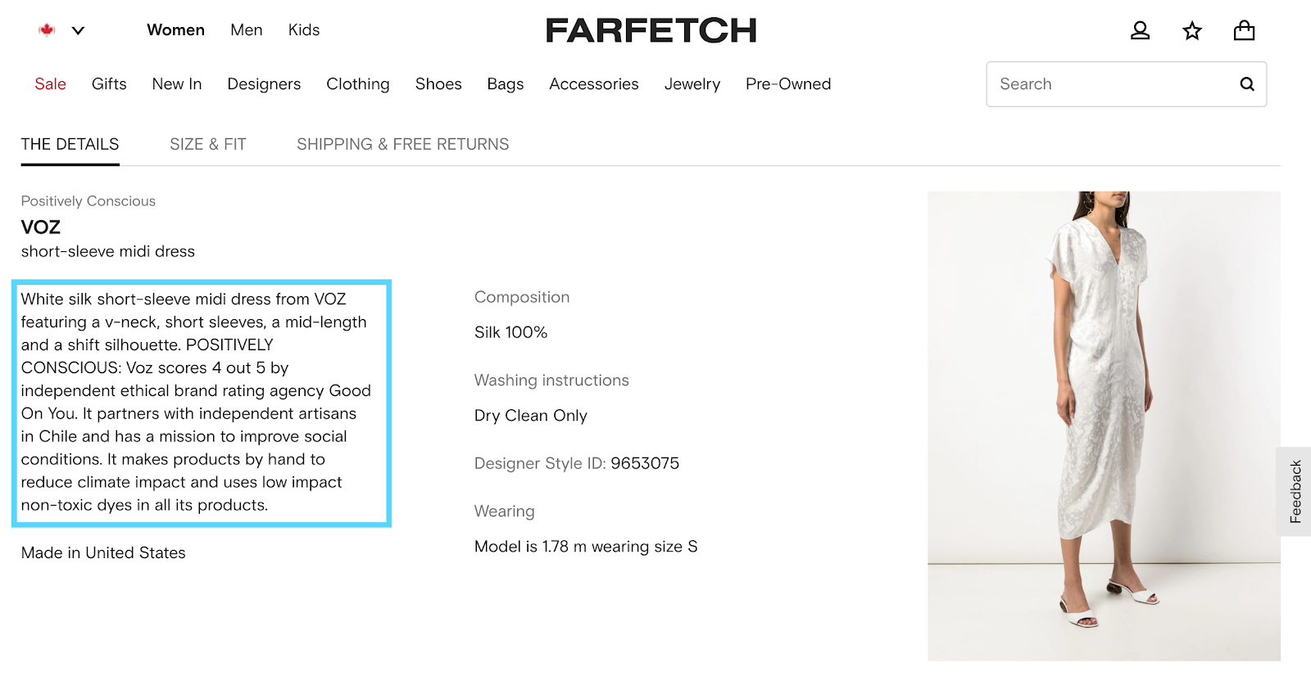
Task: Go to the Designers menu
Action: (264, 84)
